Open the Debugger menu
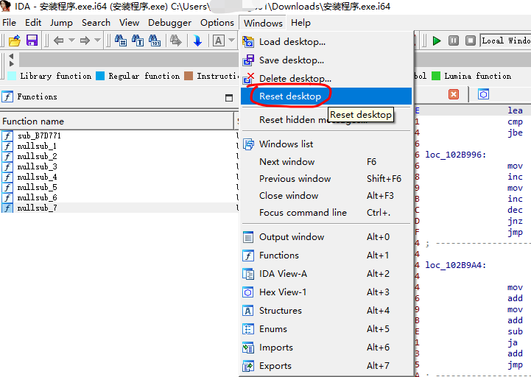Image resolution: width=531 pixels, height=377 pixels. [x=169, y=23]
